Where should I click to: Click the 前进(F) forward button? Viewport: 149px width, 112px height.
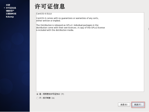point(138,105)
